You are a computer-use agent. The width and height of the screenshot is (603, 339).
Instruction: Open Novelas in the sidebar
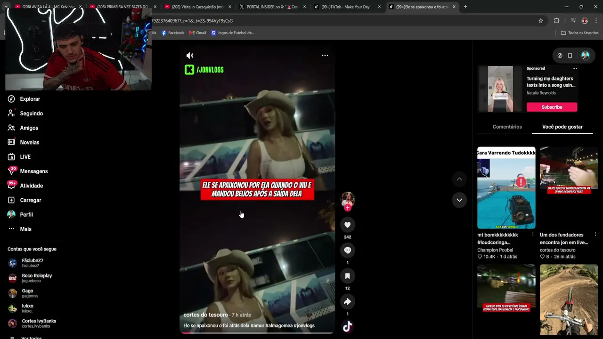tap(24, 142)
